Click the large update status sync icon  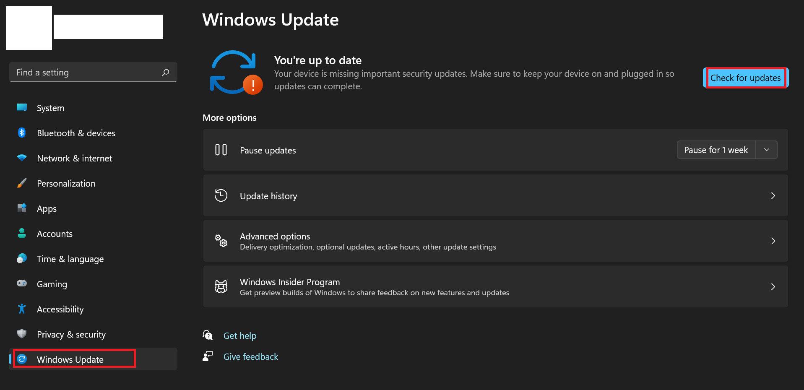coord(236,73)
